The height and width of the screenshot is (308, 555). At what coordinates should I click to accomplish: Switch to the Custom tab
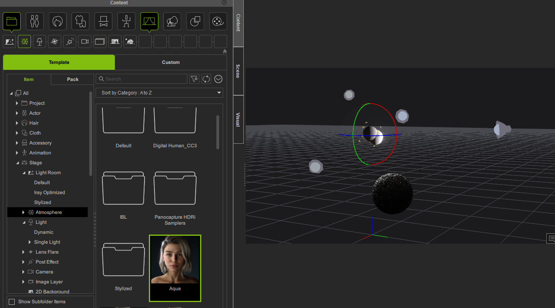[171, 62]
